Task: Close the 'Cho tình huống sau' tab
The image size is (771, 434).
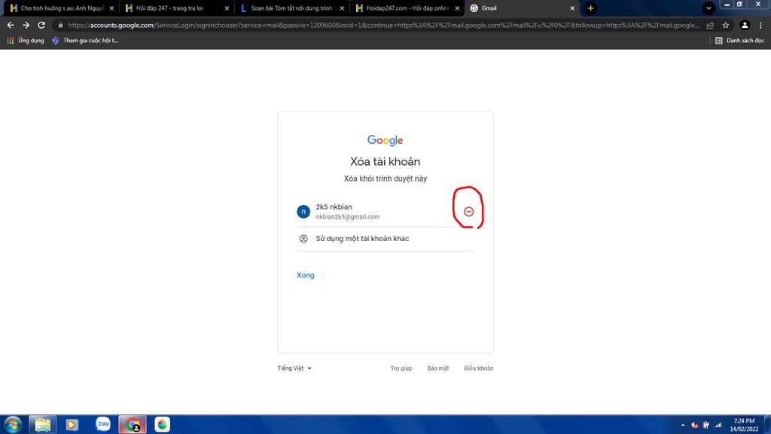Action: (x=111, y=8)
